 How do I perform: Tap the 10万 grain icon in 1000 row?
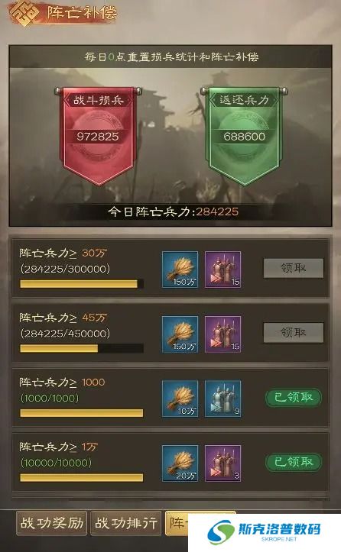point(180,399)
